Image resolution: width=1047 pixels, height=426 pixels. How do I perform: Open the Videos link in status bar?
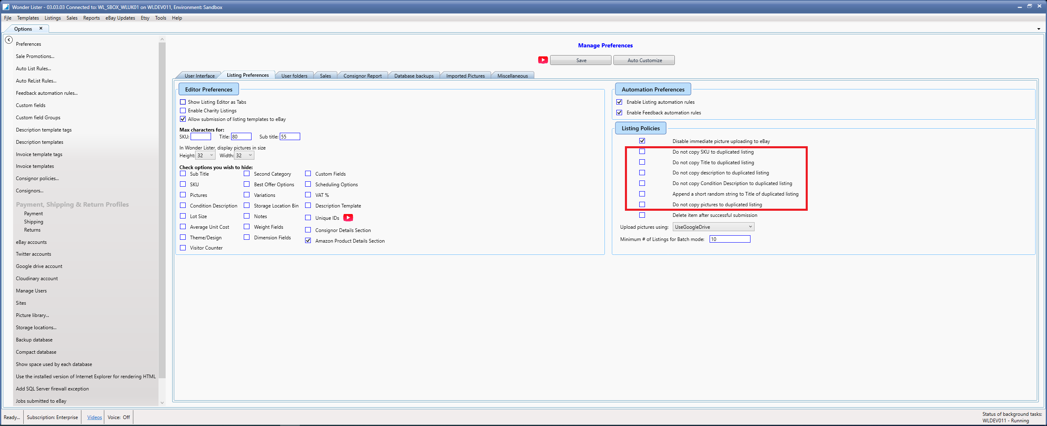tap(94, 417)
